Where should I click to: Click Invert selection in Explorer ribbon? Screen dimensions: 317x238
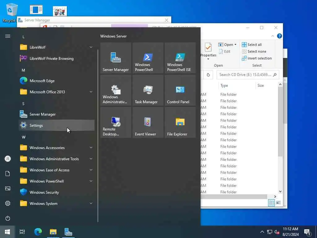[x=257, y=58]
